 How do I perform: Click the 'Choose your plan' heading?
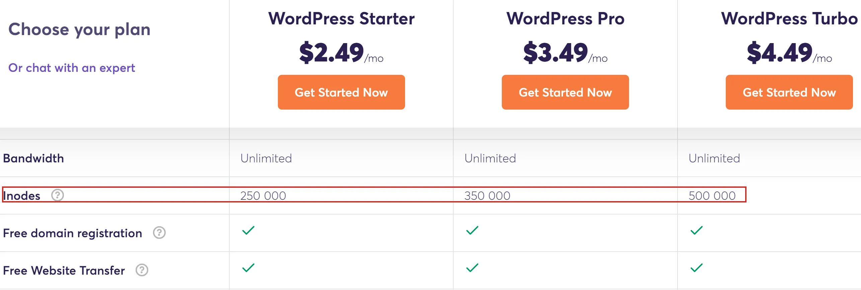pyautogui.click(x=79, y=29)
